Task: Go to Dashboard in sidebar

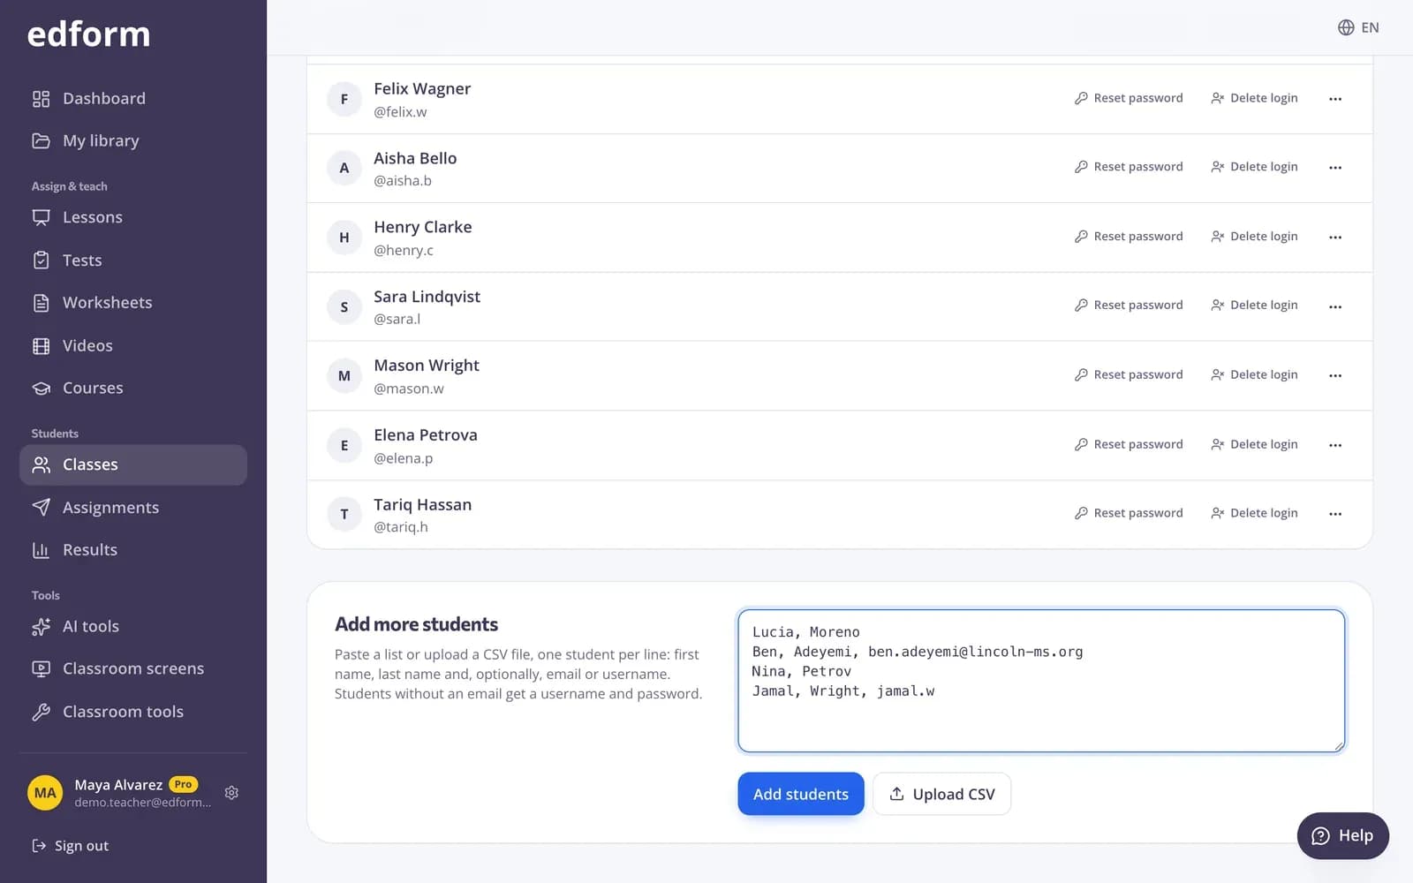Action: 133,98
